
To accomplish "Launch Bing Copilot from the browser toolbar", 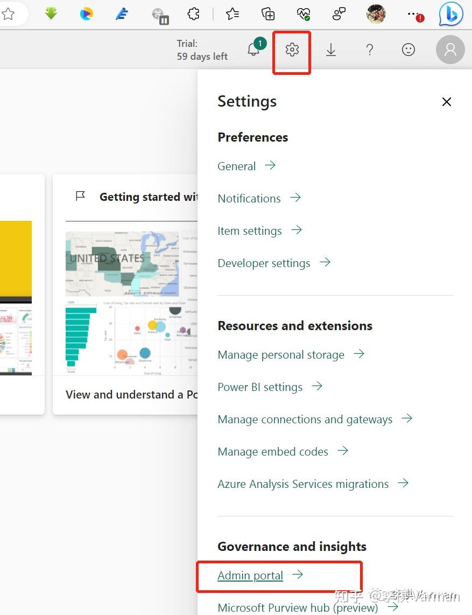I will click(451, 13).
